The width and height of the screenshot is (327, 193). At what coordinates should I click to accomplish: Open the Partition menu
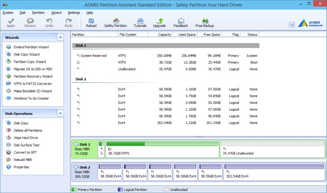pyautogui.click(x=38, y=12)
